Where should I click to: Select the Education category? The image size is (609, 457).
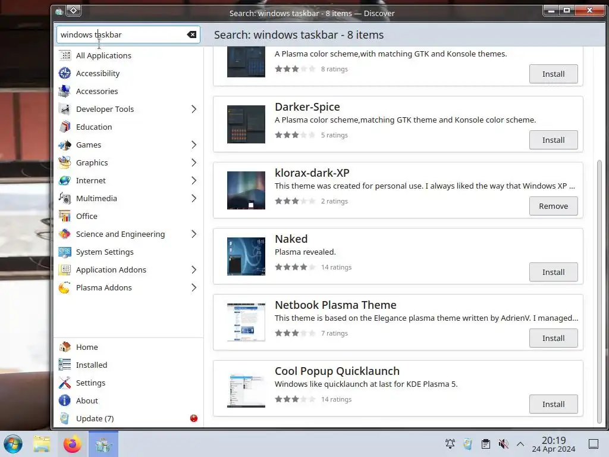[128, 127]
